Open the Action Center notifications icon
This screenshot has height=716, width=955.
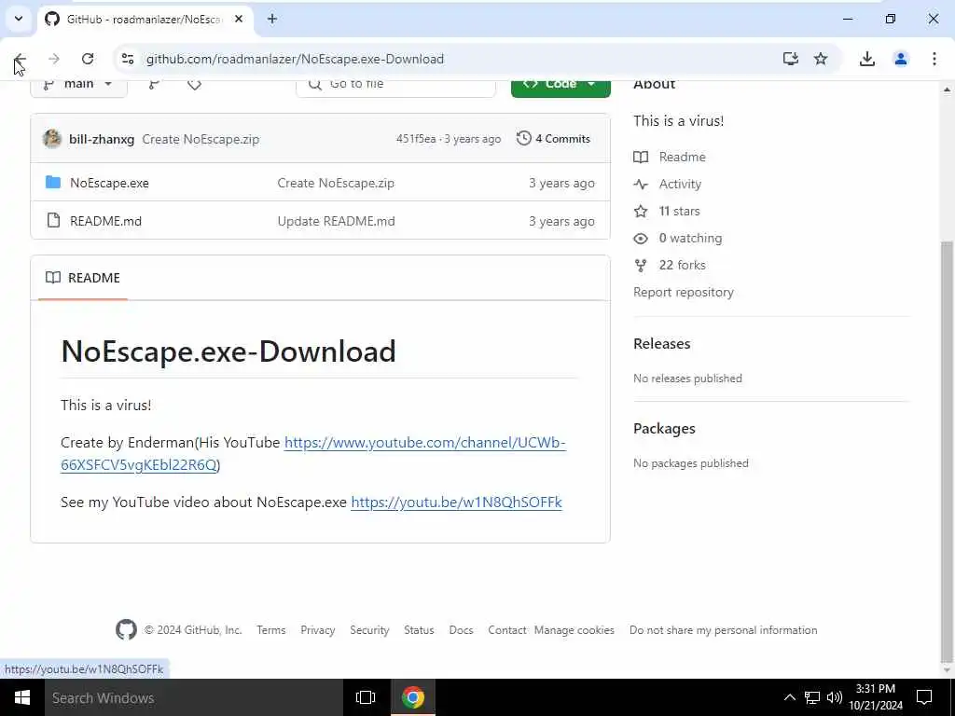[x=924, y=697]
